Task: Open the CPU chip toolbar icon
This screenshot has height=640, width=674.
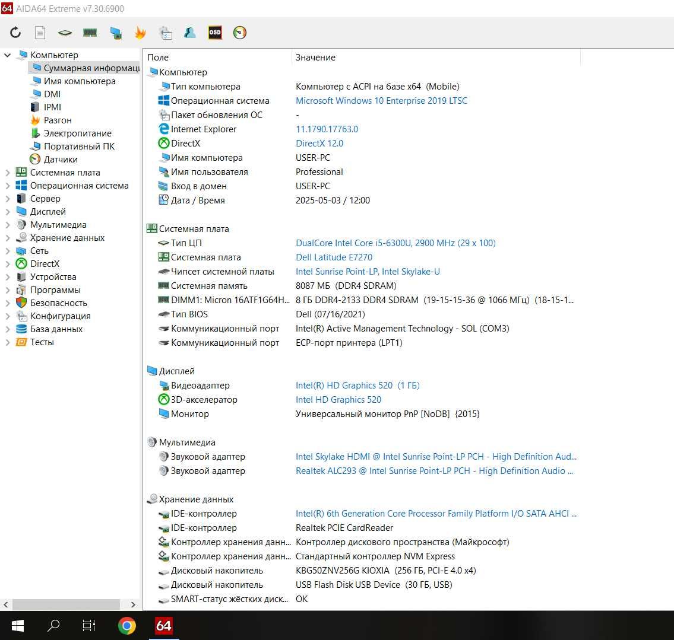Action: (65, 33)
